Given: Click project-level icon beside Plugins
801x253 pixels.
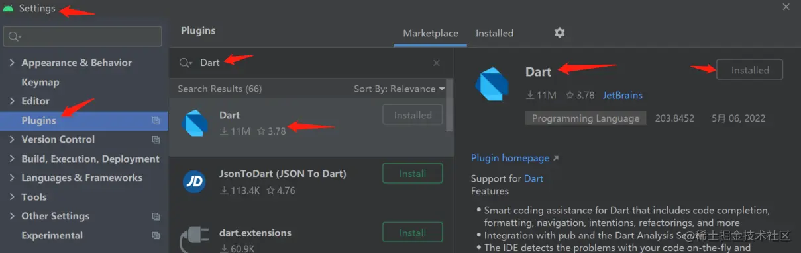Looking at the screenshot, I should pos(156,120).
